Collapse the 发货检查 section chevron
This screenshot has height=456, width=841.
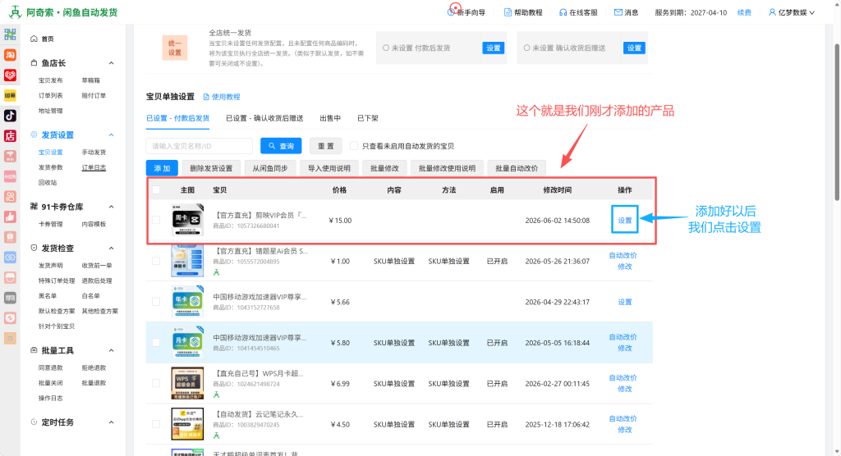[x=112, y=249]
